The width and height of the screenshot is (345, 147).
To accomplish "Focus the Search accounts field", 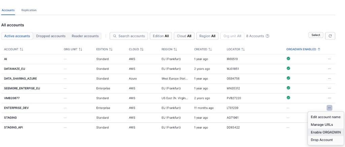I will 129,36.
